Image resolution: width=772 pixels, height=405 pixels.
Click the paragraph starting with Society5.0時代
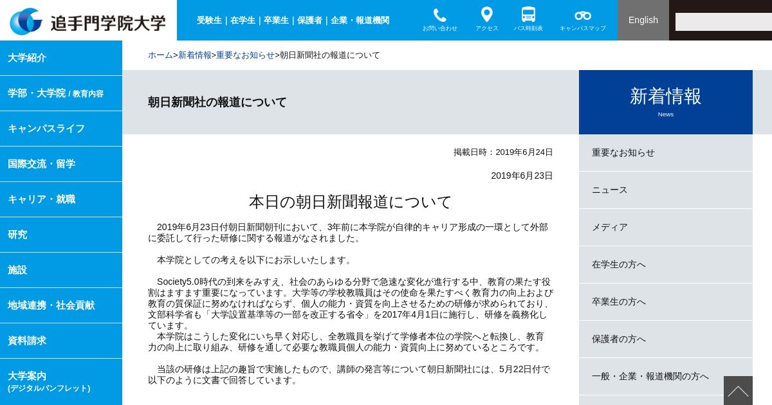click(x=351, y=303)
